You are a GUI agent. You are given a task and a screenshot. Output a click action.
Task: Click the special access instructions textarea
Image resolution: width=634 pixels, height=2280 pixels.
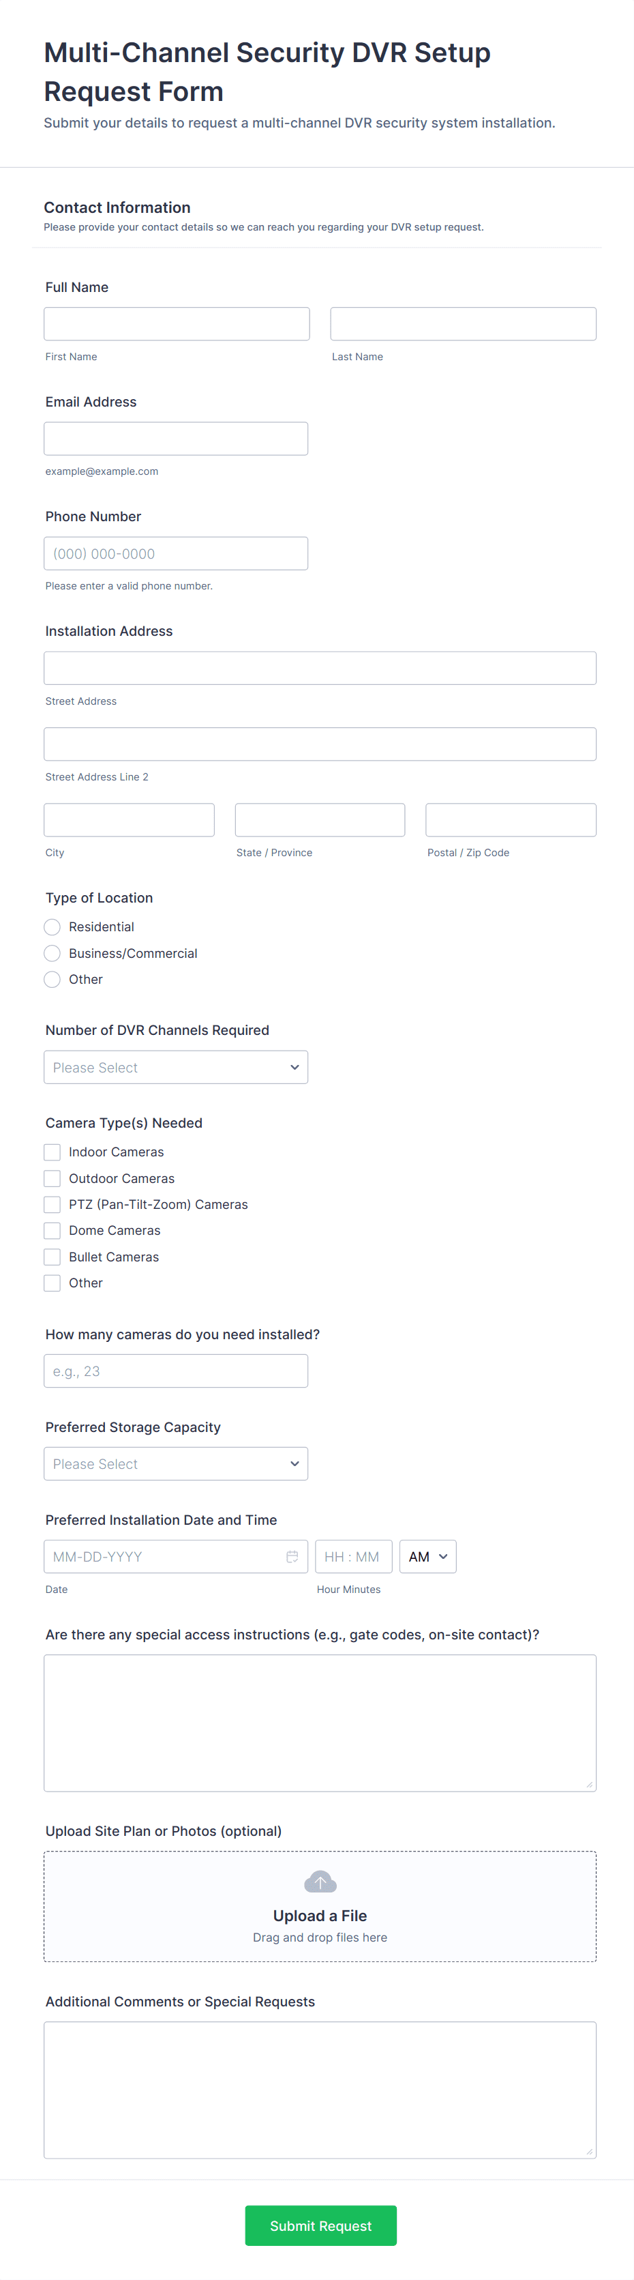pyautogui.click(x=319, y=1723)
